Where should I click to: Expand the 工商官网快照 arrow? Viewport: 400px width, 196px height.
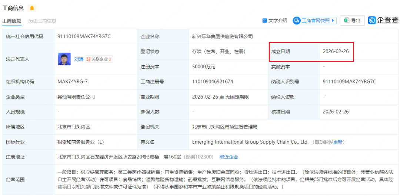[332, 21]
